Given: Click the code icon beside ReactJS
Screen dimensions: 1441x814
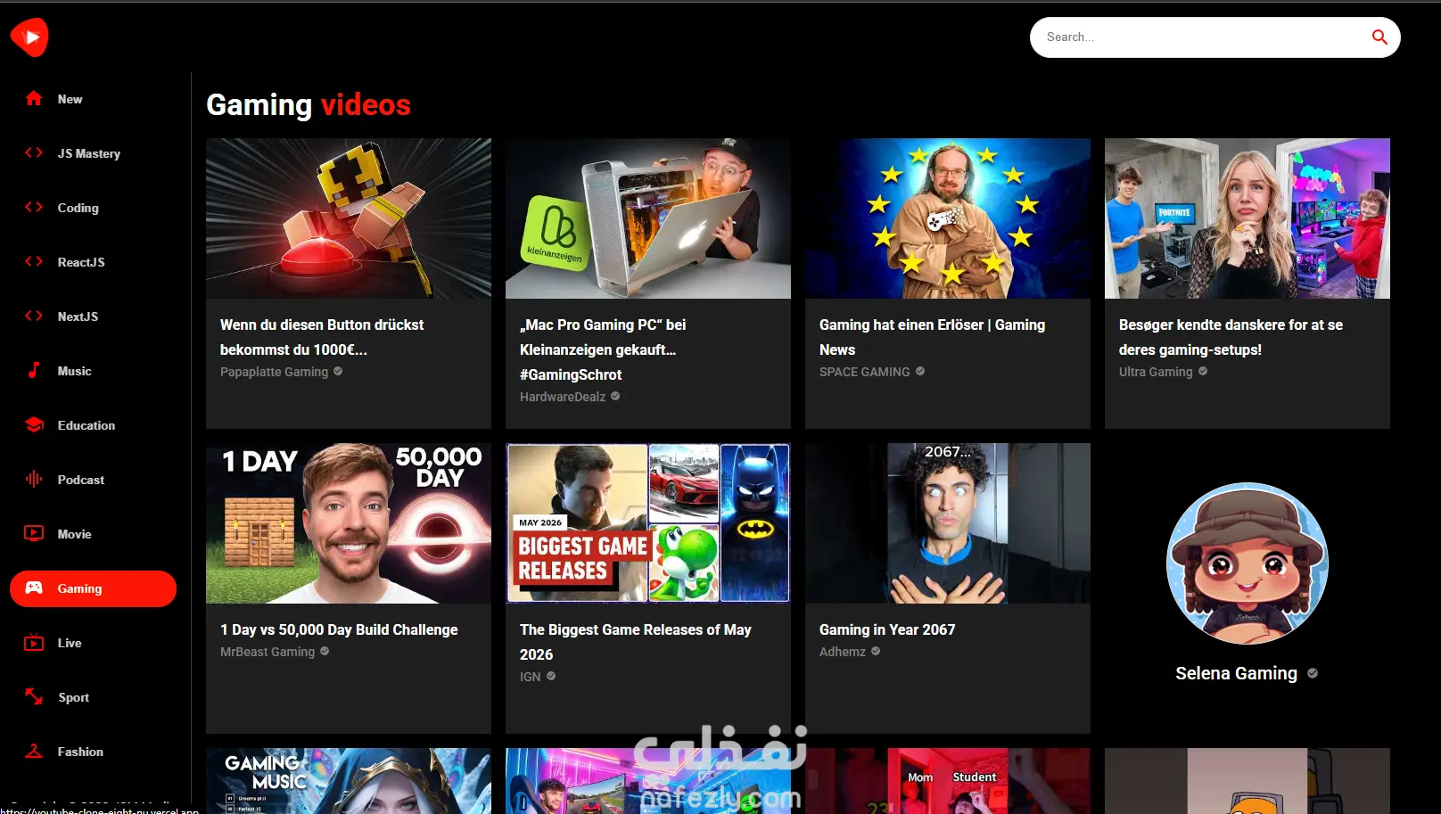Looking at the screenshot, I should tap(34, 262).
